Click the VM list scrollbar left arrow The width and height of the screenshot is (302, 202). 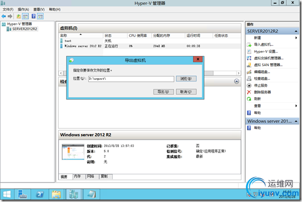coord(61,73)
